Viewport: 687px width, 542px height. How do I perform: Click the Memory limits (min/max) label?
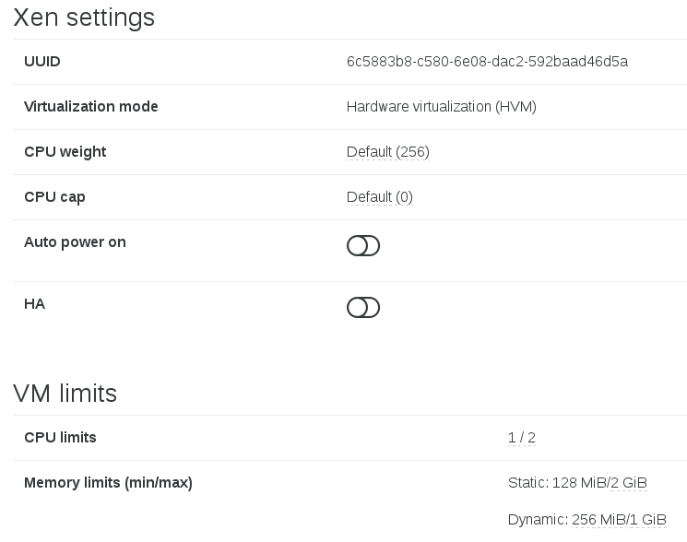coord(108,482)
